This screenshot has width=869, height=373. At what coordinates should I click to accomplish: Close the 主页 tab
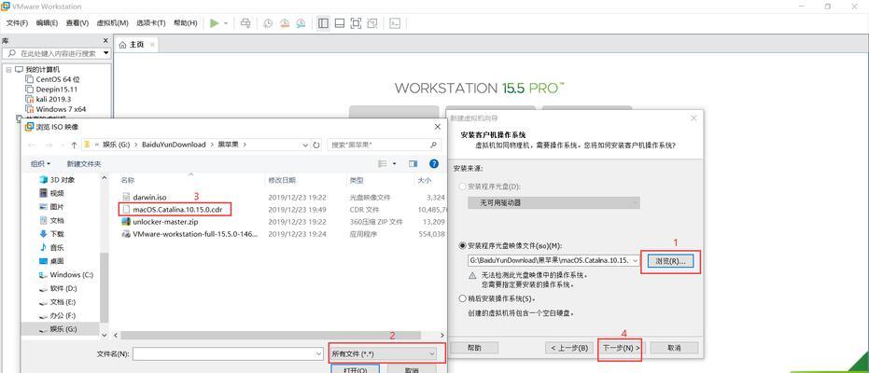click(x=152, y=44)
